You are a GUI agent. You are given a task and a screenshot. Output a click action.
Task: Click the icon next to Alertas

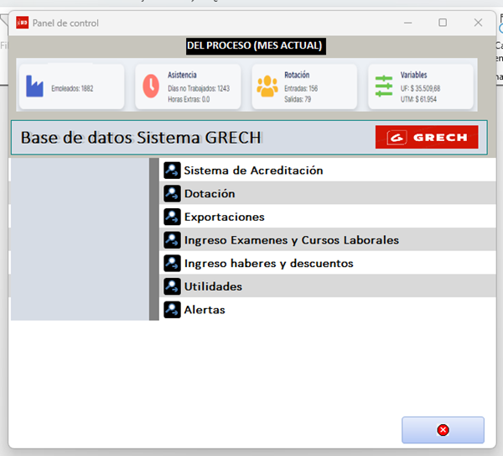click(x=172, y=310)
